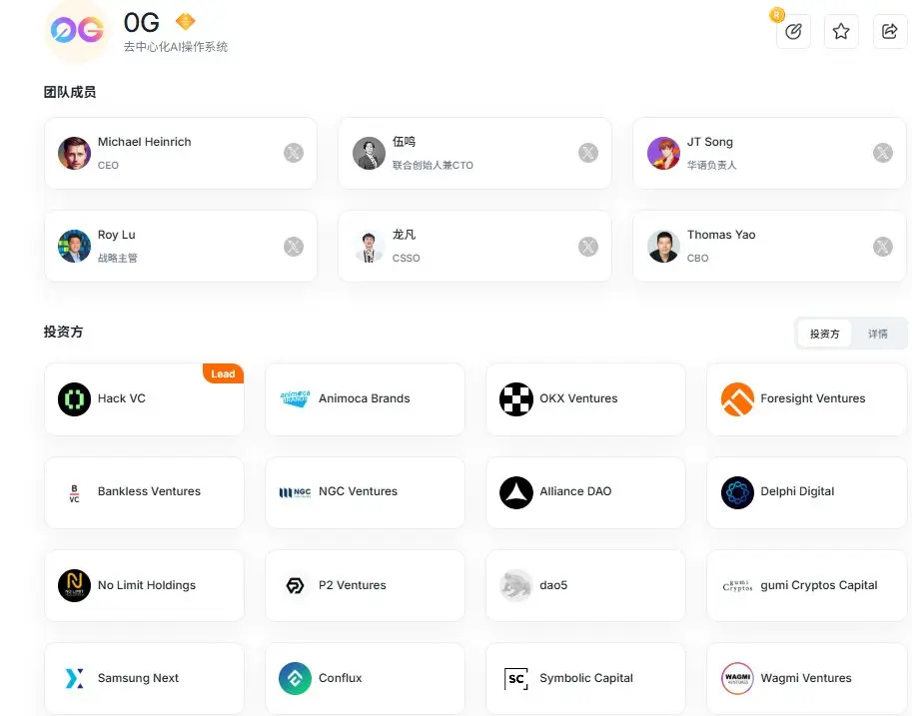Click JT Song's avatar image
Screen dimensions: 912x716
[x=663, y=153]
